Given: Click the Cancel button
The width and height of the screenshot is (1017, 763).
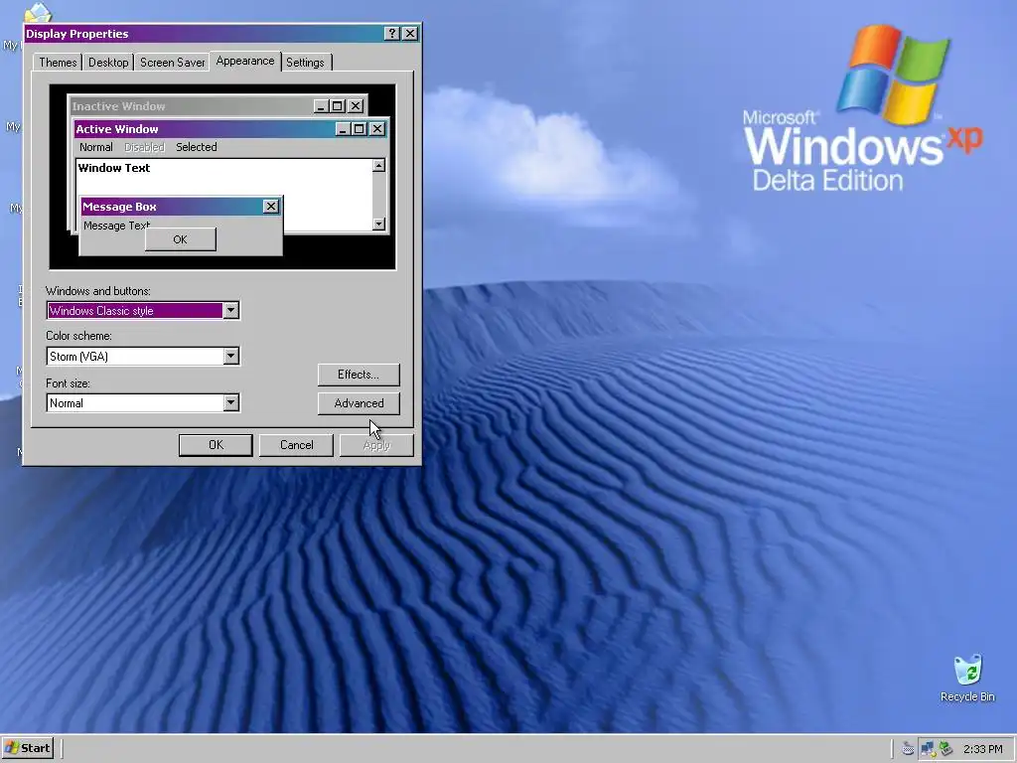Looking at the screenshot, I should point(296,445).
